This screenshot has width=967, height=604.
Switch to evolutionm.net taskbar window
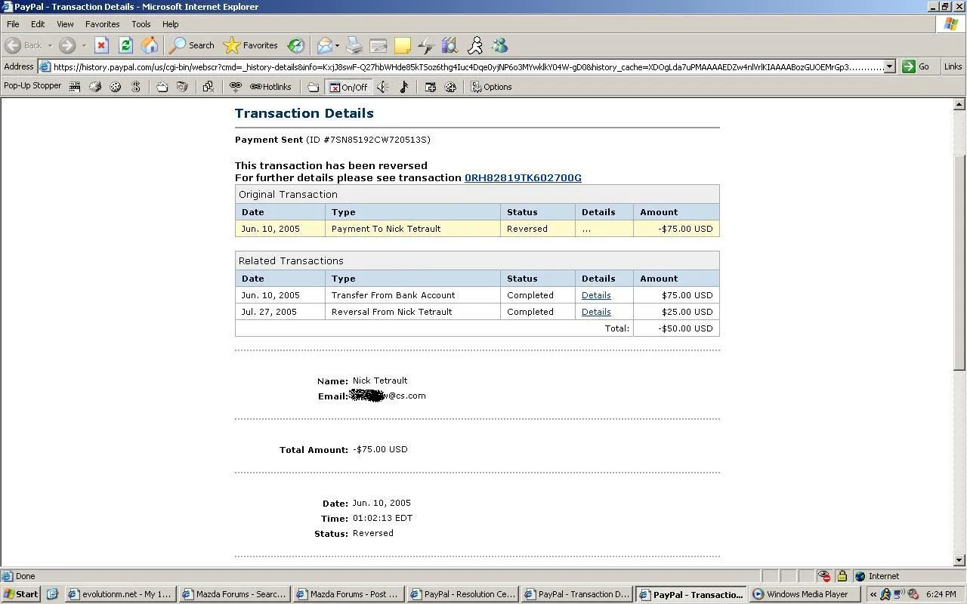tap(120, 594)
